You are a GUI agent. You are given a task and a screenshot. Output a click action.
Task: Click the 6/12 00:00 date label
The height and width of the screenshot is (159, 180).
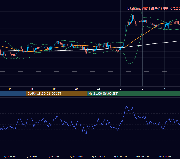120,156
